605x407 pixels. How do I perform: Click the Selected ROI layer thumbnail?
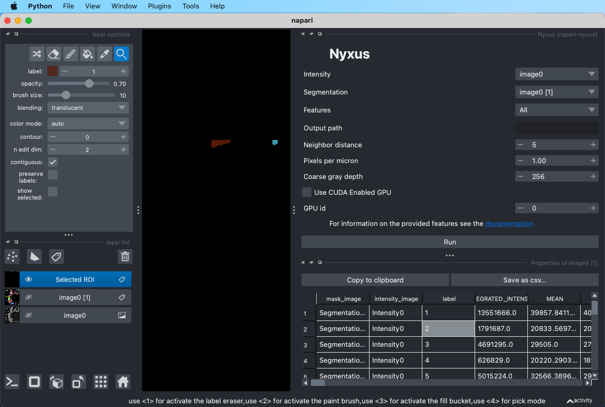12,280
